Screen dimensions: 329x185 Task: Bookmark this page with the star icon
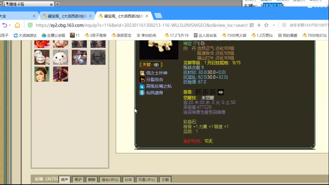(x=266, y=25)
